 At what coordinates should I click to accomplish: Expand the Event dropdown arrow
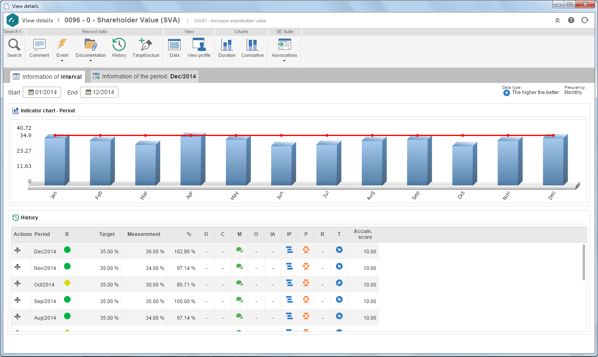pos(62,61)
